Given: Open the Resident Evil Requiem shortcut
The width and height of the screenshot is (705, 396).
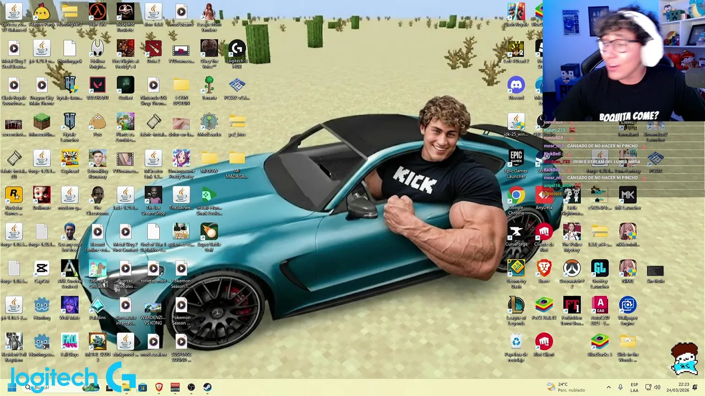Looking at the screenshot, I should [14, 347].
